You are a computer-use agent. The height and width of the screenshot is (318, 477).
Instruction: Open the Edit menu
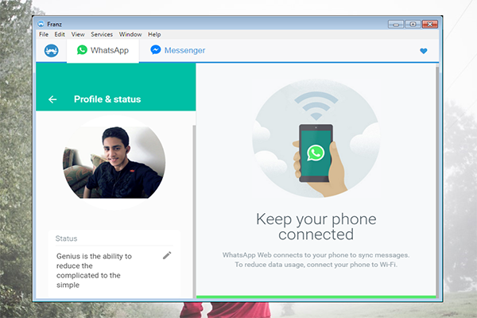(60, 34)
